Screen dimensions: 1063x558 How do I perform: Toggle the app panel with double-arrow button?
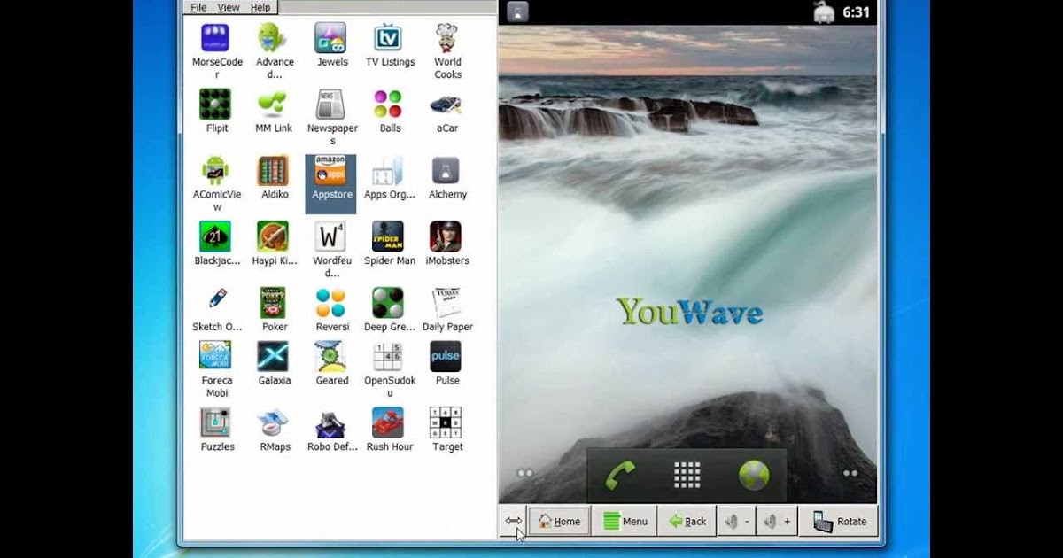click(514, 522)
